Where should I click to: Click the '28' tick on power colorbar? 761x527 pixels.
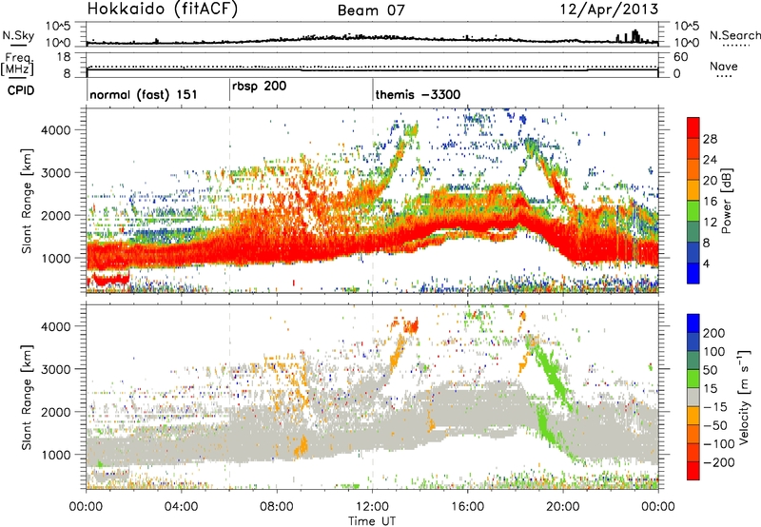pyautogui.click(x=710, y=139)
